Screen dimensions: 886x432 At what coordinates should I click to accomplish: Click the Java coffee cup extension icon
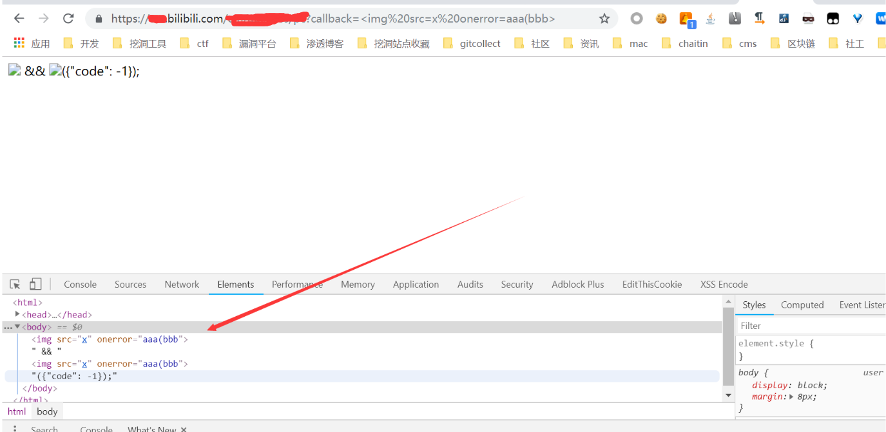710,19
